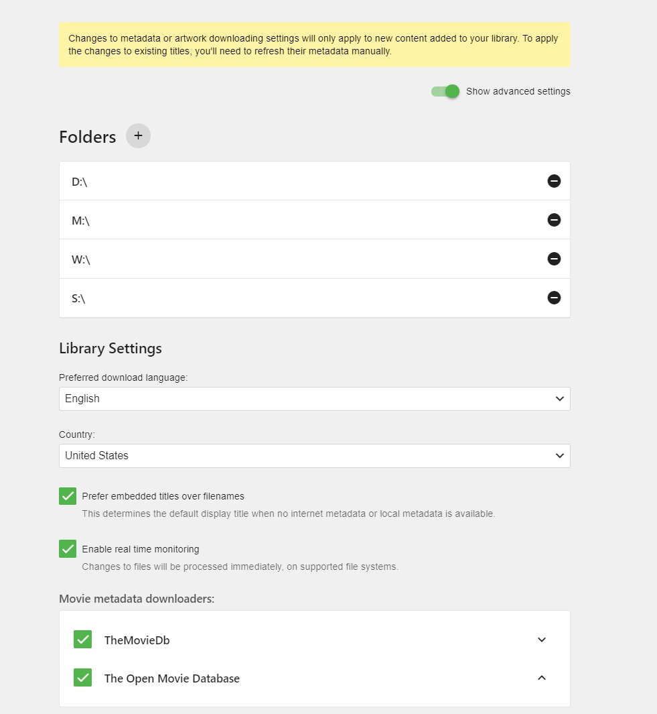Click the add folder plus icon
The image size is (657, 714).
138,136
